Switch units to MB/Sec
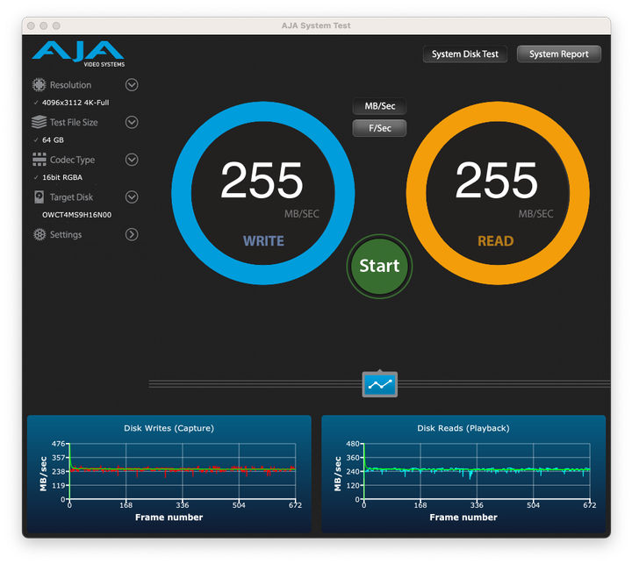 379,106
